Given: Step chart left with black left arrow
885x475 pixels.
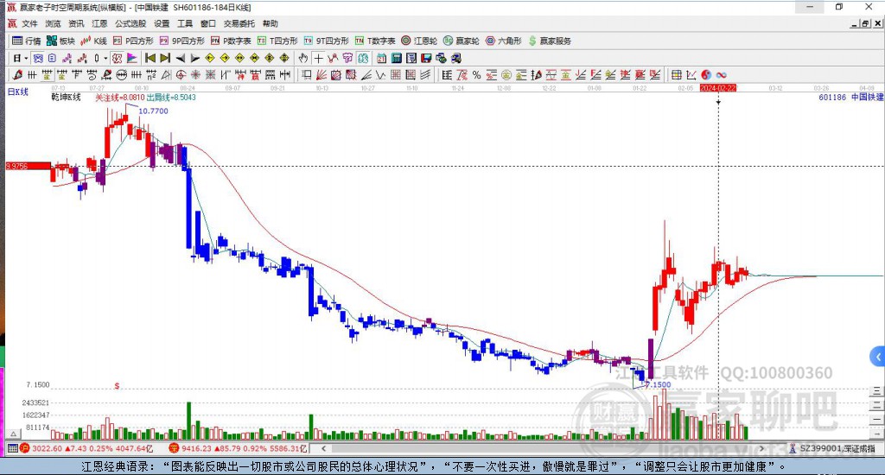Looking at the screenshot, I should pyautogui.click(x=180, y=58).
